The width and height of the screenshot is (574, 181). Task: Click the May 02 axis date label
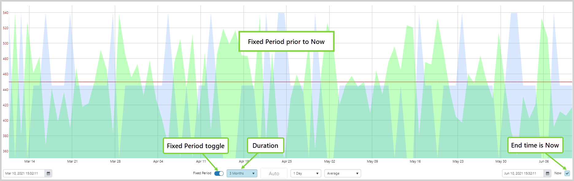click(330, 161)
